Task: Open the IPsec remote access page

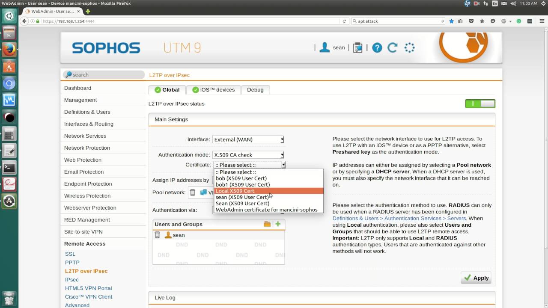Action: 72,280
